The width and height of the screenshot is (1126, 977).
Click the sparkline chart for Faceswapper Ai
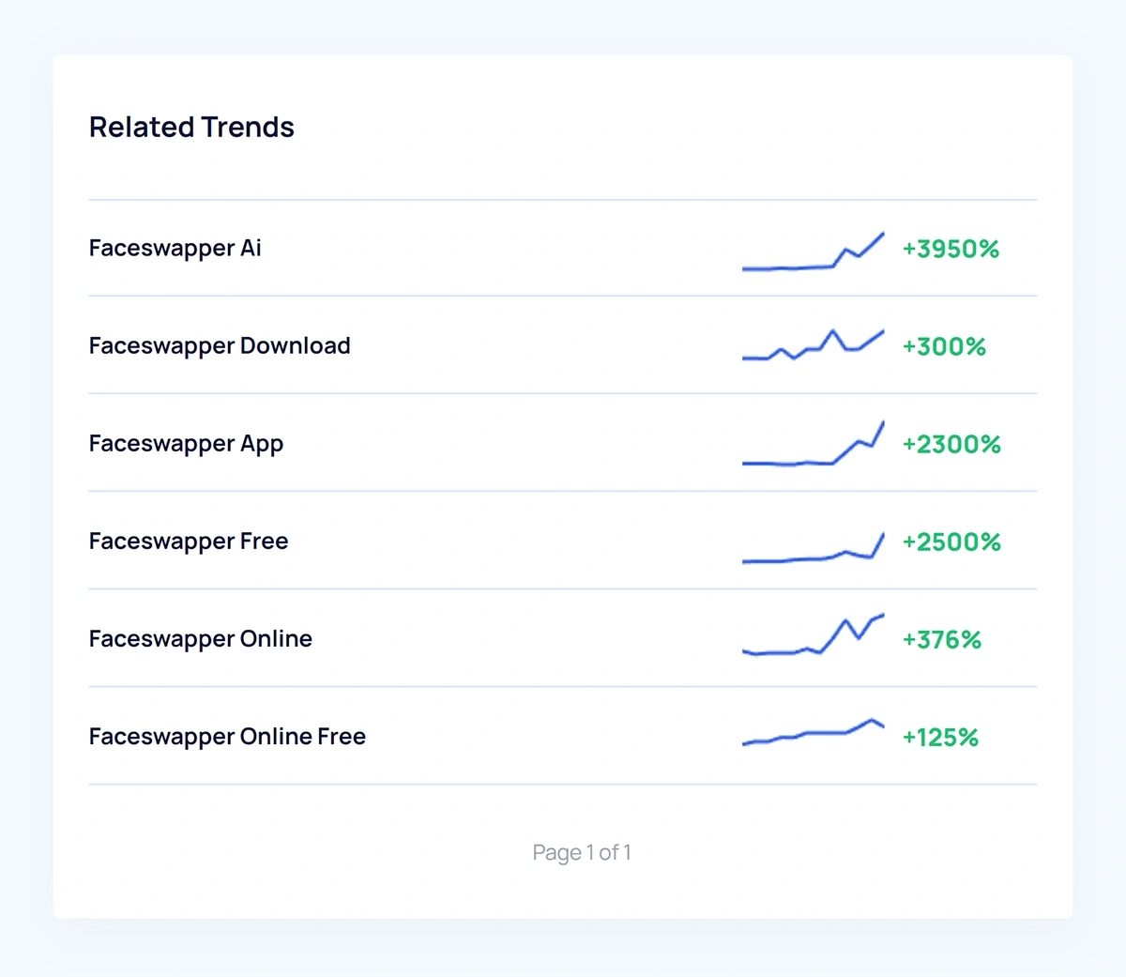813,253
